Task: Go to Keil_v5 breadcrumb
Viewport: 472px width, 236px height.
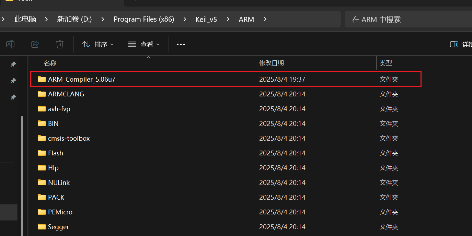Action: click(x=206, y=19)
